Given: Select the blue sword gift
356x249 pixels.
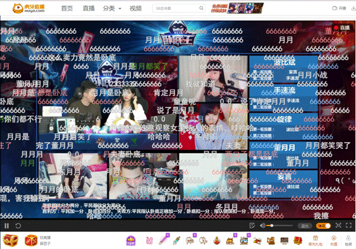Looking at the screenshot, I should click(177, 241).
